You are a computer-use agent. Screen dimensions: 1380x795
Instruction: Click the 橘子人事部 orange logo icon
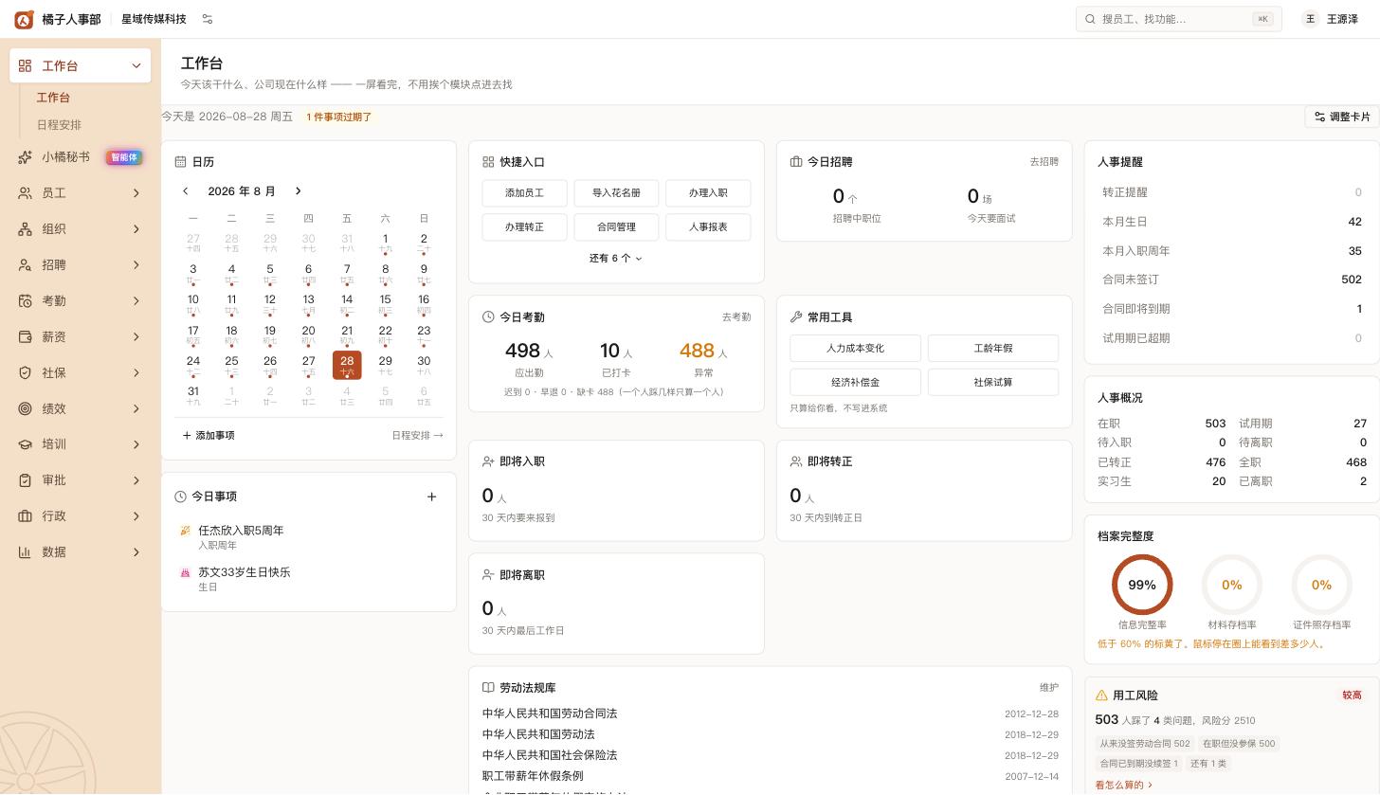point(24,19)
